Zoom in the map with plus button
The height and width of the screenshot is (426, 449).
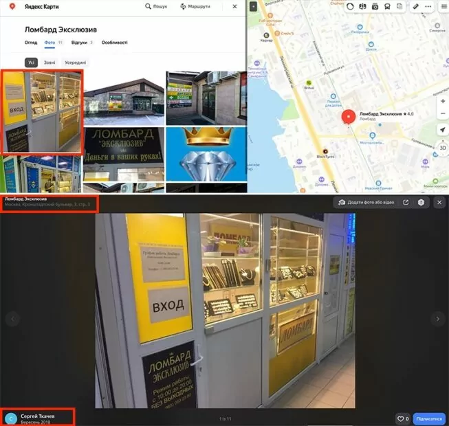click(443, 101)
